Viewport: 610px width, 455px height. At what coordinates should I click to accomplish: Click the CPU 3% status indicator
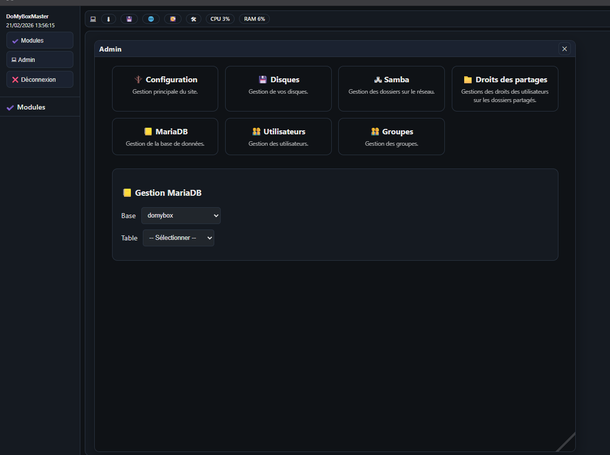pos(220,19)
